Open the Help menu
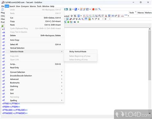152x119 pixels. tap(52, 6)
